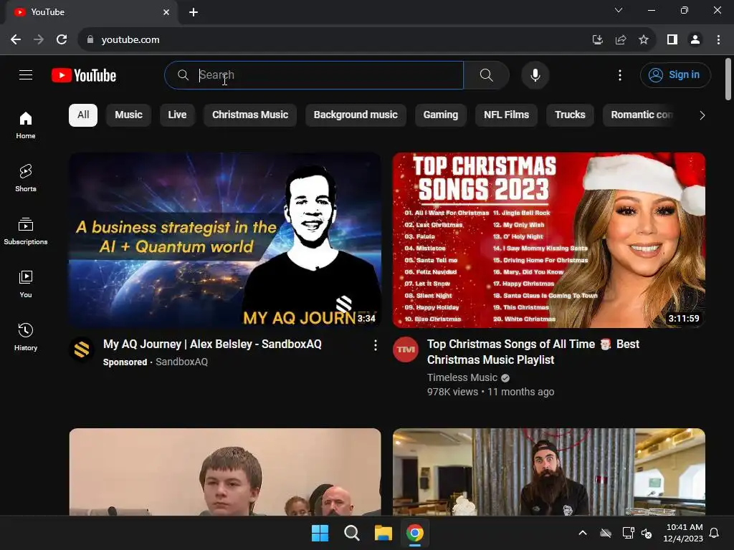
Task: Select the Live filter chip
Action: pyautogui.click(x=178, y=115)
